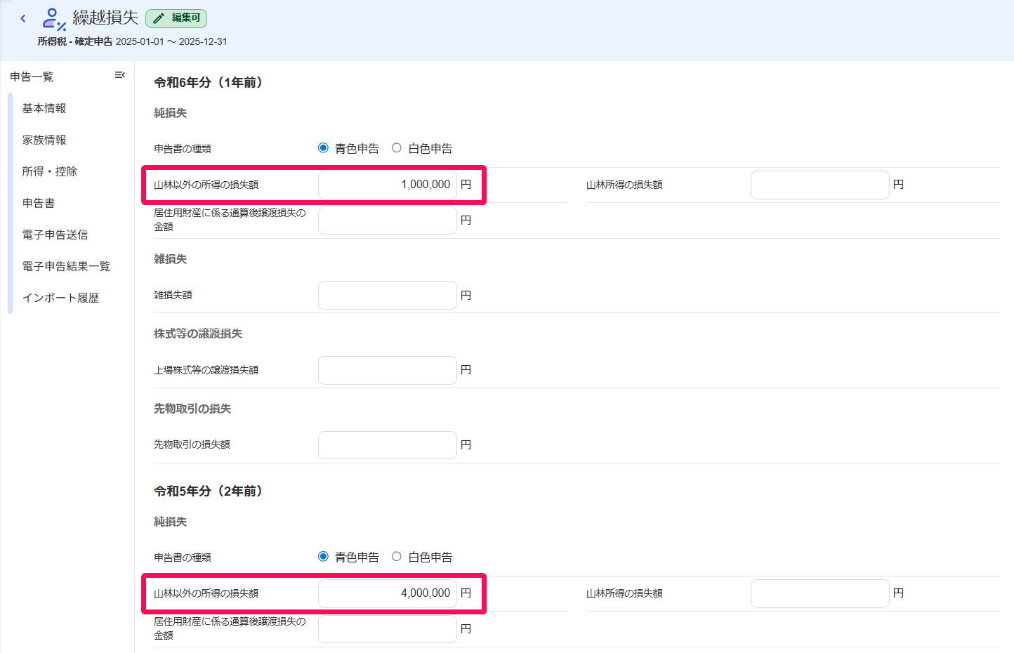1014x653 pixels.
Task: Open 申告書 sidebar item
Action: [39, 203]
